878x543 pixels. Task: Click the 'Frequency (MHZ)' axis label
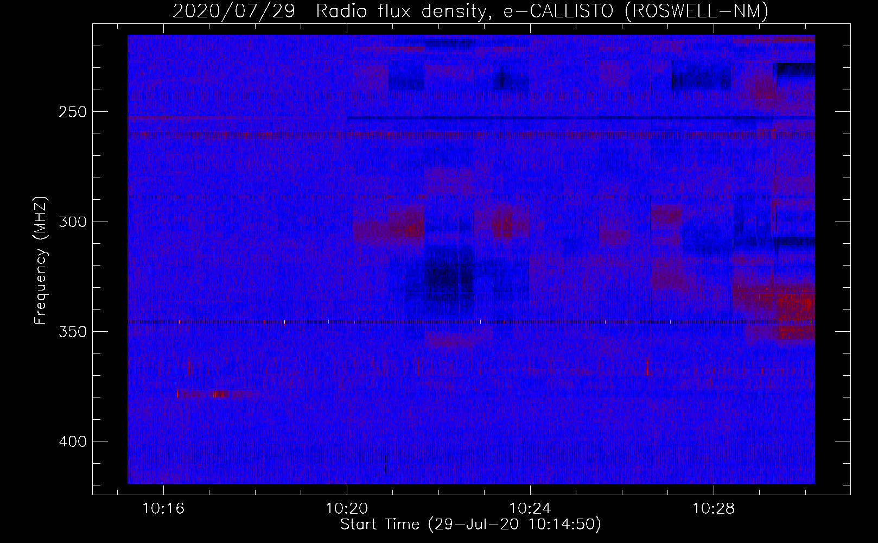(41, 260)
